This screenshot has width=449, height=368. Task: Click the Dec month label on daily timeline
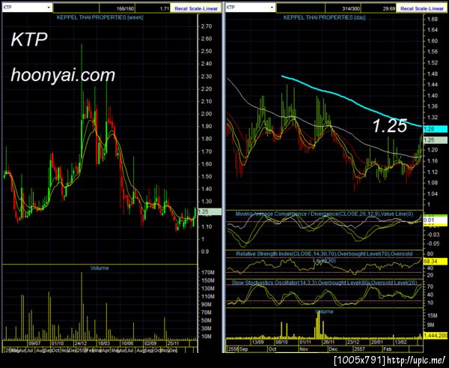click(333, 349)
